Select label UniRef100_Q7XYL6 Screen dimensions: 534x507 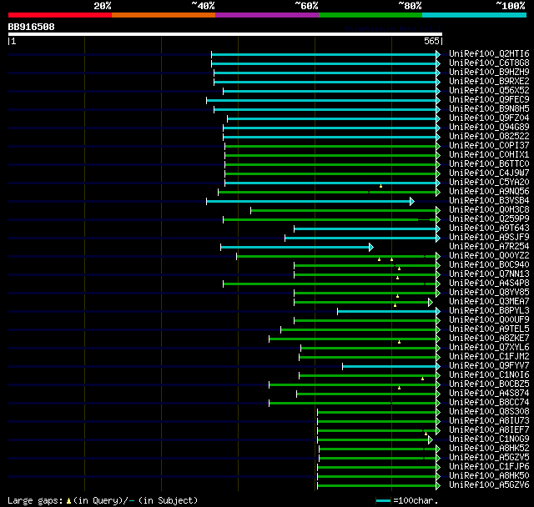tap(489, 348)
